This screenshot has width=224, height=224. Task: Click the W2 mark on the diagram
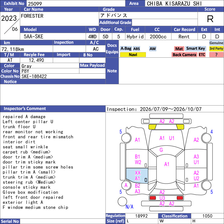point(138,162)
